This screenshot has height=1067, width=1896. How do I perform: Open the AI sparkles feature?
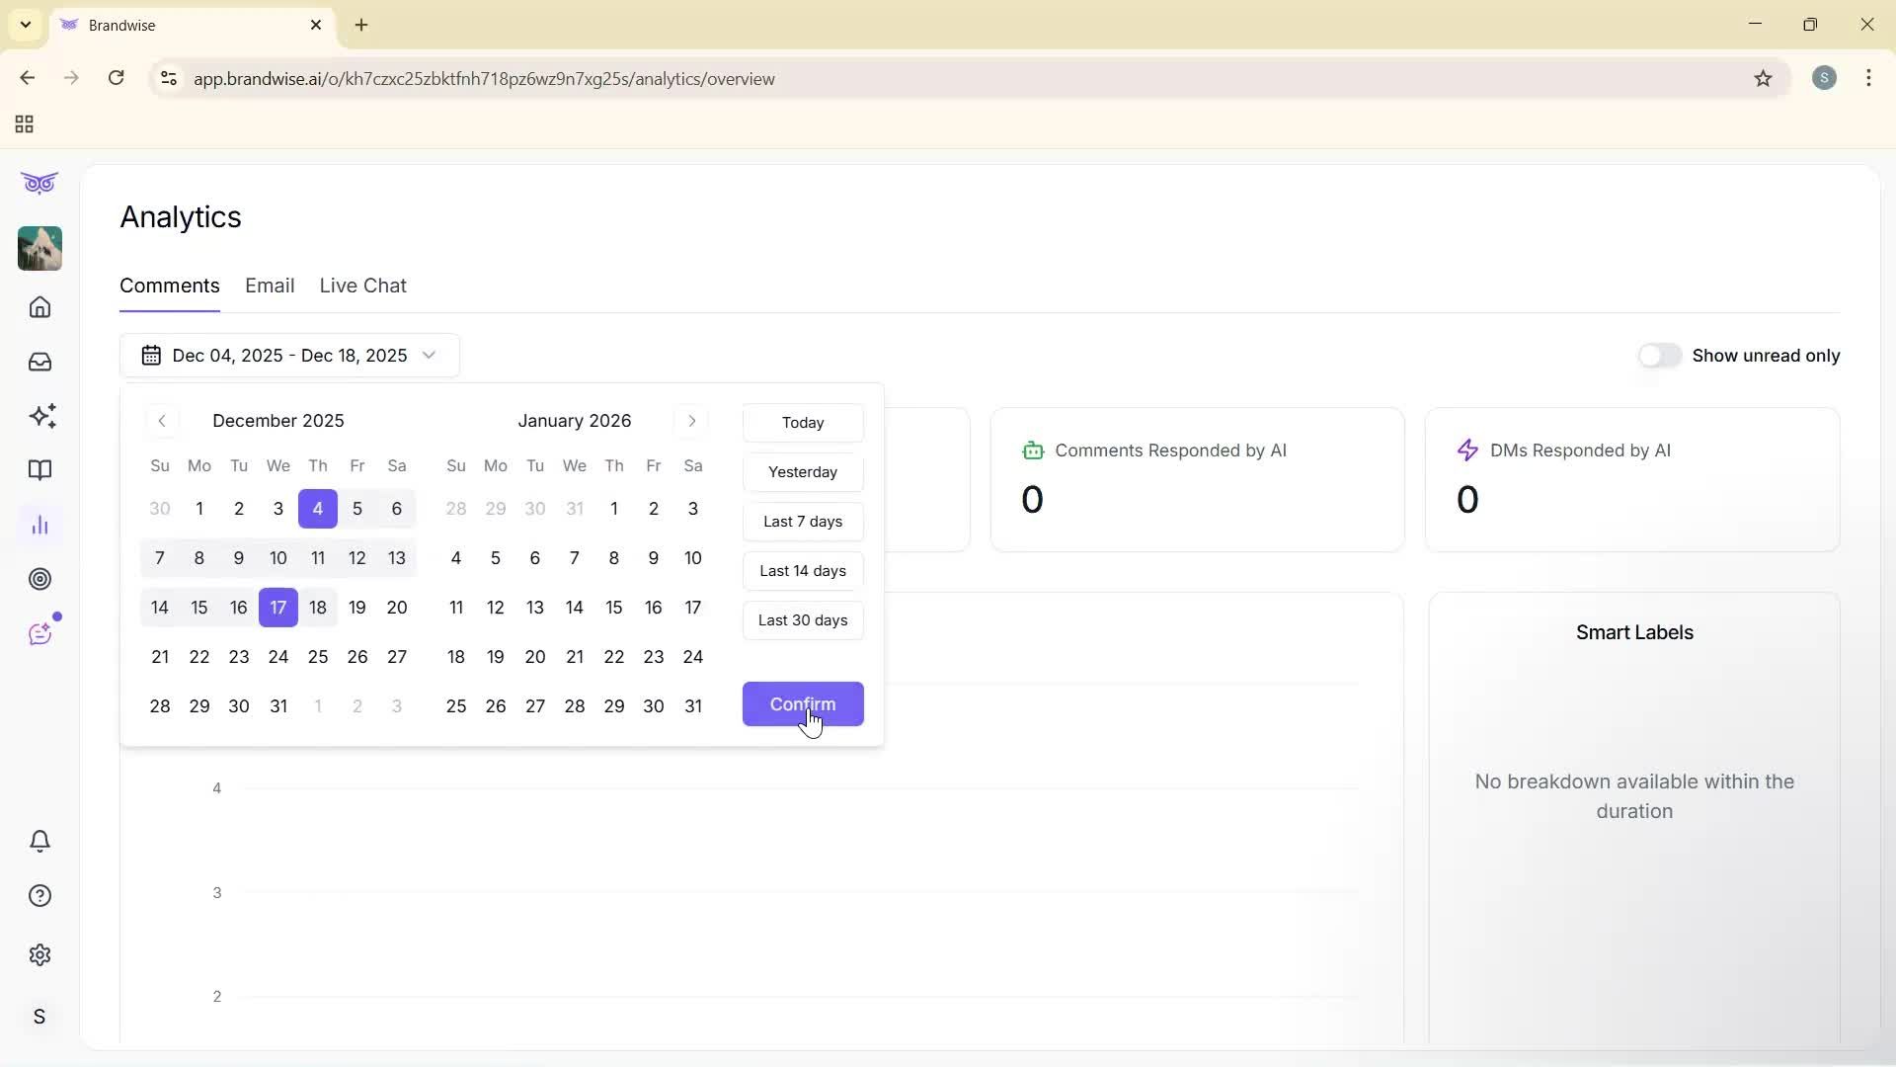[39, 416]
